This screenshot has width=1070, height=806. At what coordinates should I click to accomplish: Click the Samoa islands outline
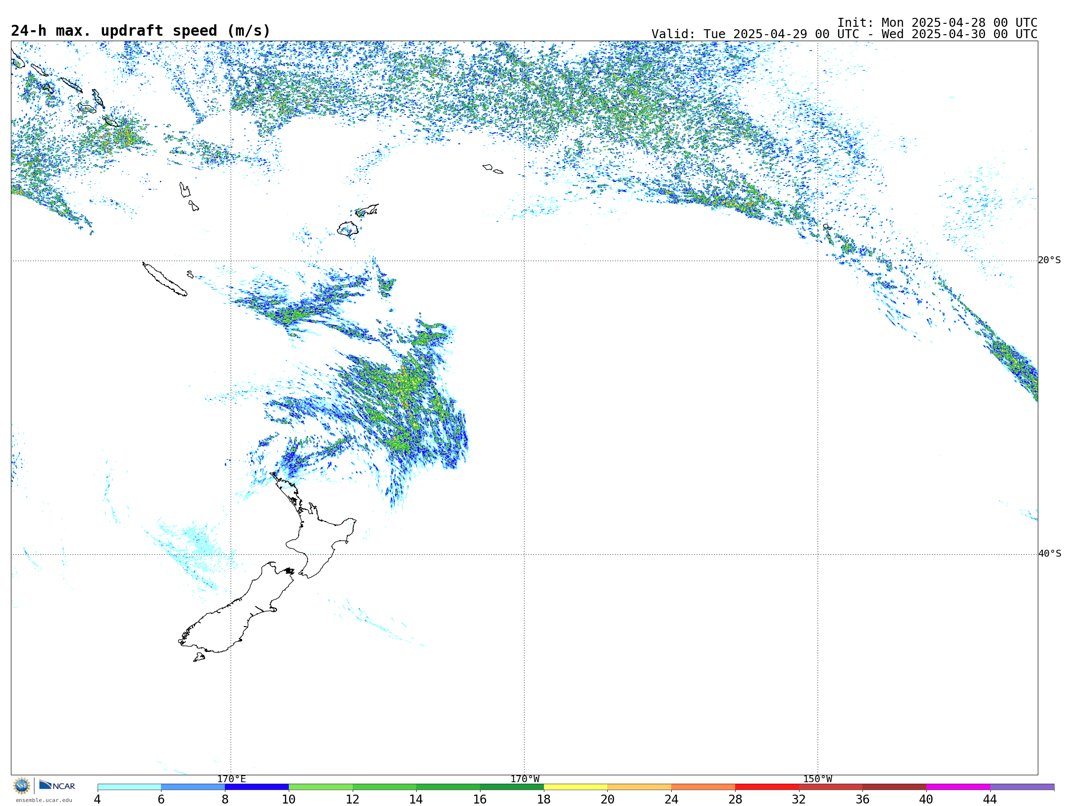click(492, 169)
